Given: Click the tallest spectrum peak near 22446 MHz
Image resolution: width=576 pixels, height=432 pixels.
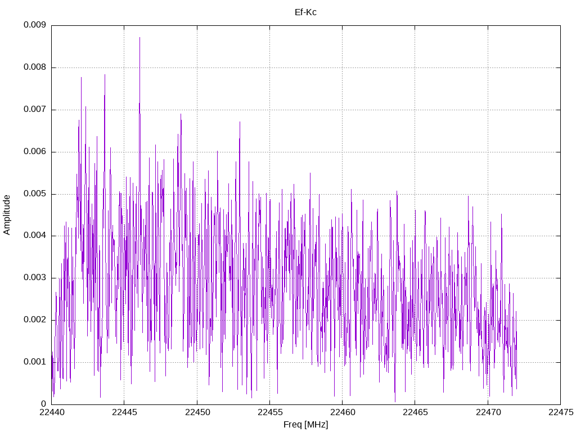Looking at the screenshot, I should pyautogui.click(x=139, y=38).
